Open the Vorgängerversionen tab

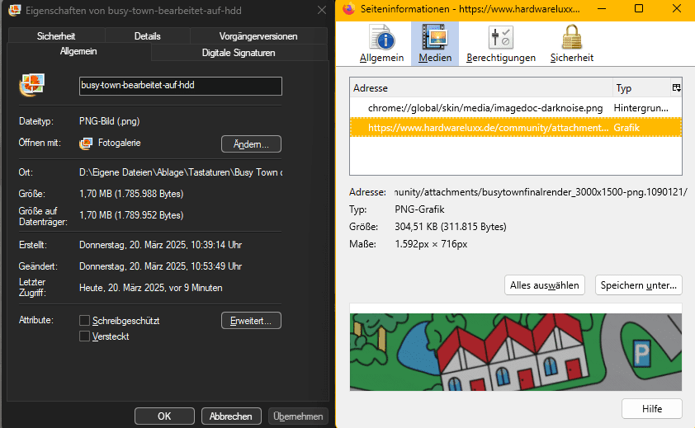[x=258, y=36]
